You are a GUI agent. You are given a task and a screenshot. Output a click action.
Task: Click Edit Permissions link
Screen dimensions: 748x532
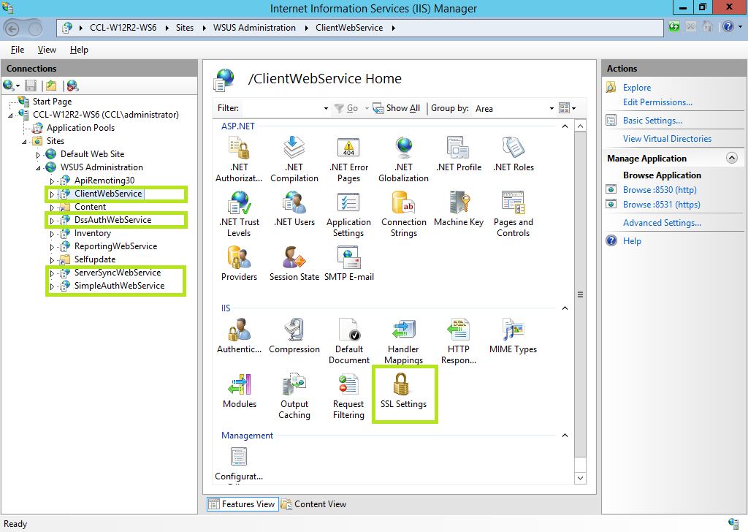pos(657,102)
